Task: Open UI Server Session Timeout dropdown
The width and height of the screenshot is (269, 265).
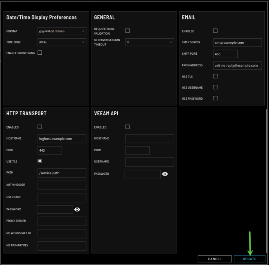Action: tap(150, 42)
